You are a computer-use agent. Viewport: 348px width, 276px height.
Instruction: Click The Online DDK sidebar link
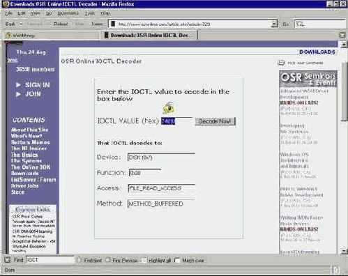point(31,167)
